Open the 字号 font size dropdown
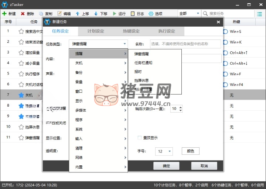This screenshot has width=266, height=189. tap(164, 151)
